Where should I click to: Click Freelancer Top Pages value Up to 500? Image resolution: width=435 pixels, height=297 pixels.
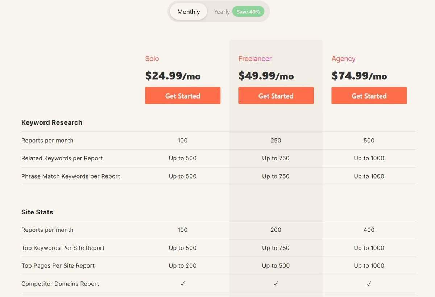coord(276,265)
